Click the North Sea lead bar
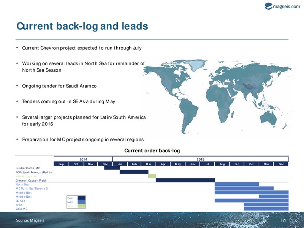 237,184
